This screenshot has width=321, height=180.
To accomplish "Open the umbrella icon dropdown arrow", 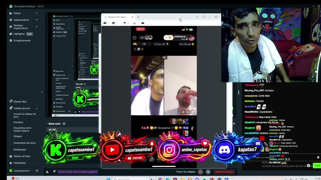I will (128, 23).
